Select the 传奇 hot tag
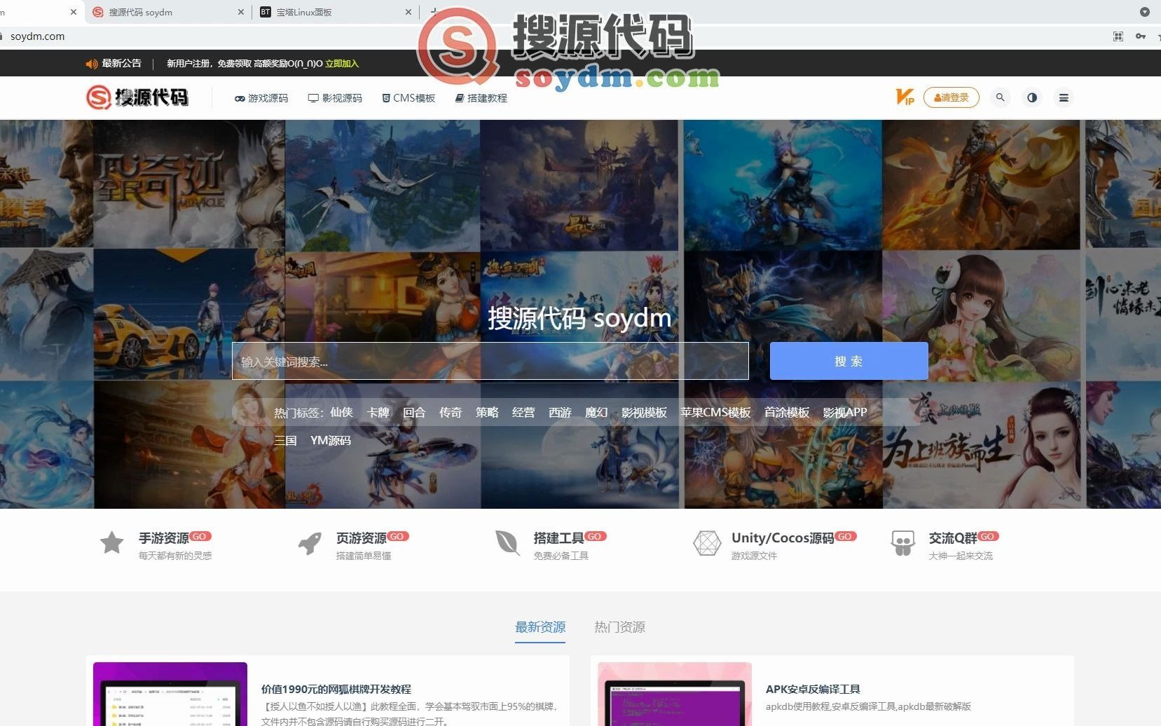1161x726 pixels. pos(451,412)
